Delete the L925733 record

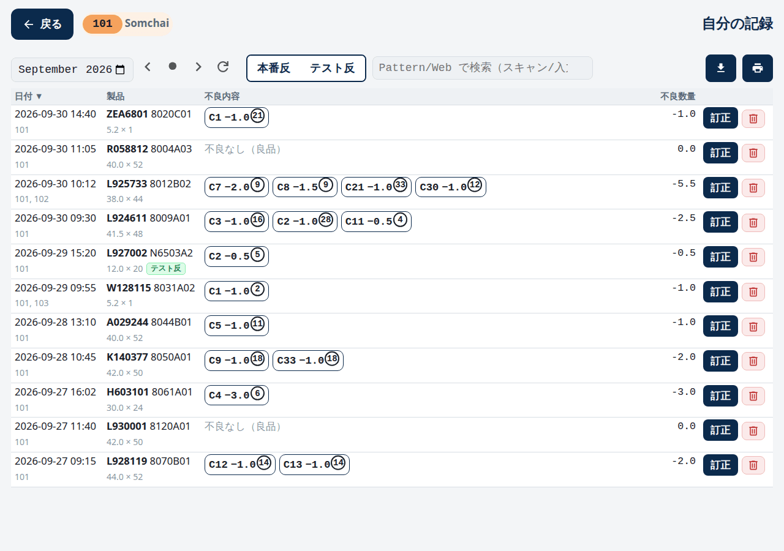753,188
